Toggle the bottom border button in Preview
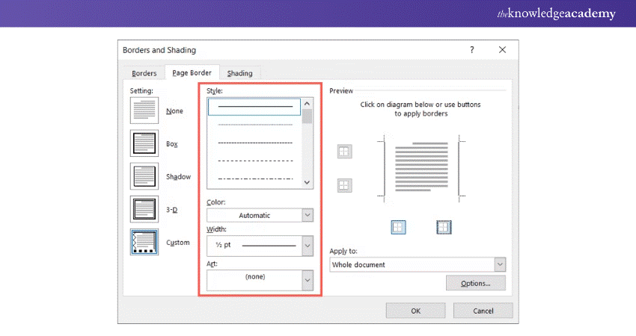 [344, 184]
